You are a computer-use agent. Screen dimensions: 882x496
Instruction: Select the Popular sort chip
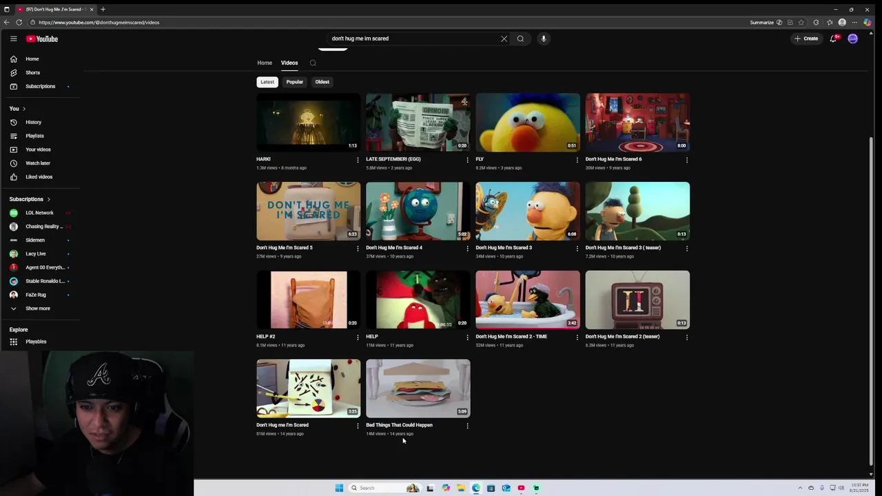tap(295, 82)
